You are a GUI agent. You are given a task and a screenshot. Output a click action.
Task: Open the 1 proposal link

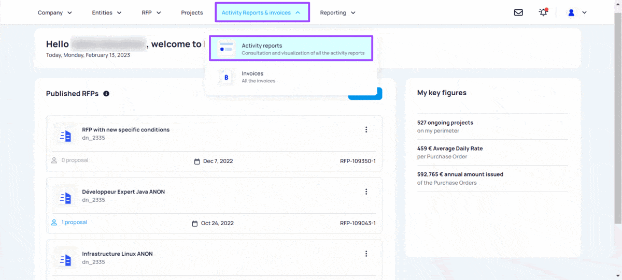[74, 223]
